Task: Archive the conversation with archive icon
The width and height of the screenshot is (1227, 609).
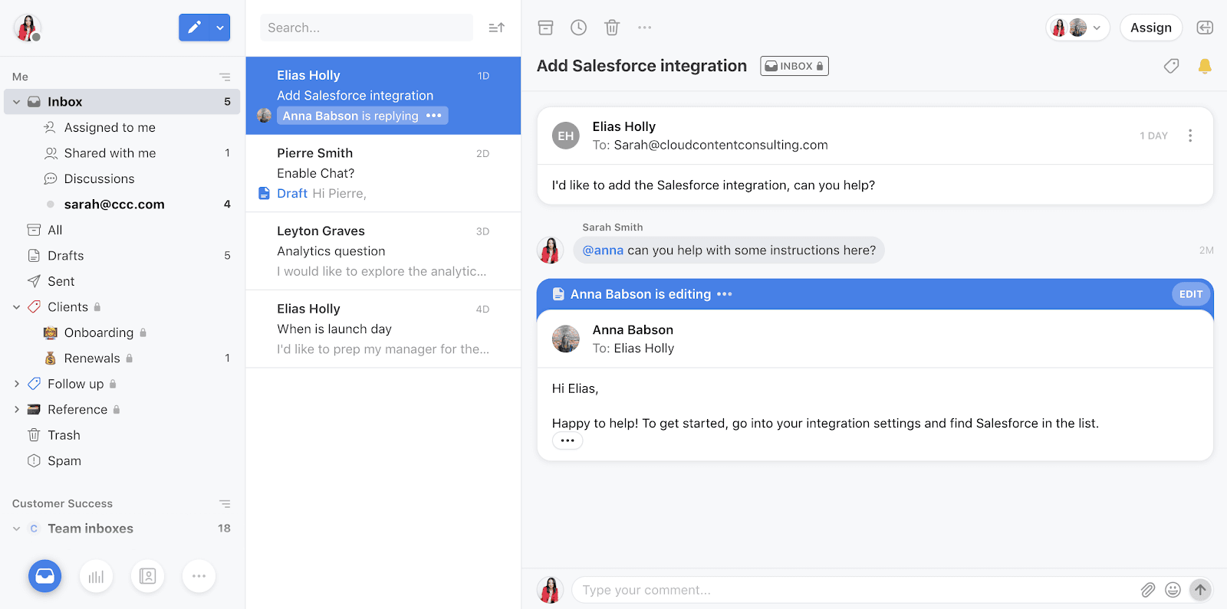Action: pos(545,28)
